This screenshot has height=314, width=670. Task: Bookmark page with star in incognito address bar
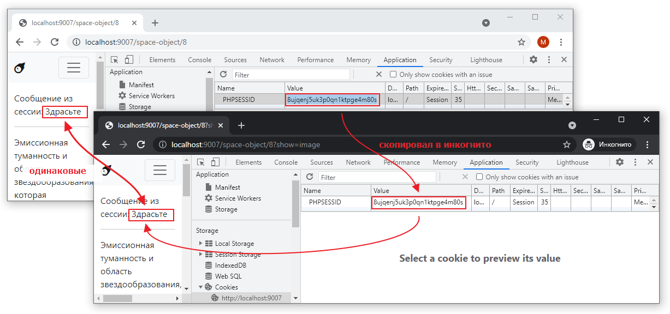point(567,145)
